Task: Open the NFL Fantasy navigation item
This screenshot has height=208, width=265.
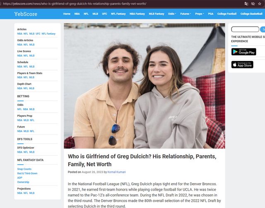Action: pyautogui.click(x=118, y=14)
